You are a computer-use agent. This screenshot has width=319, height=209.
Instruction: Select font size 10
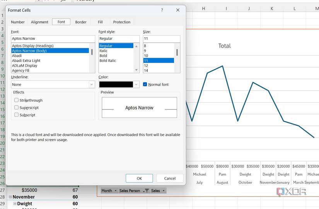click(159, 56)
